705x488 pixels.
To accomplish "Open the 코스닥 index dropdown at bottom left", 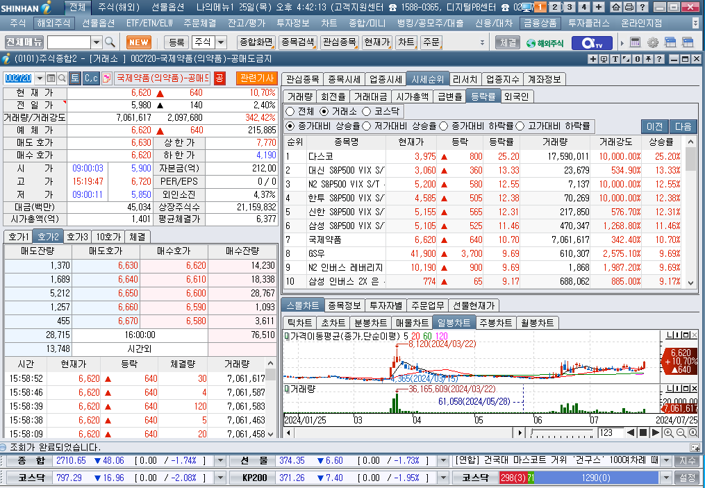I will point(220,478).
